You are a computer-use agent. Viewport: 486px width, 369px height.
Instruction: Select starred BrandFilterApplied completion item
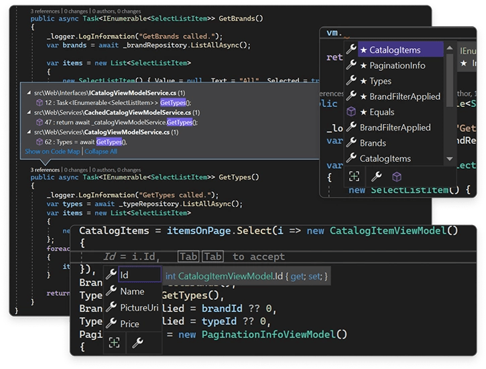click(x=400, y=96)
